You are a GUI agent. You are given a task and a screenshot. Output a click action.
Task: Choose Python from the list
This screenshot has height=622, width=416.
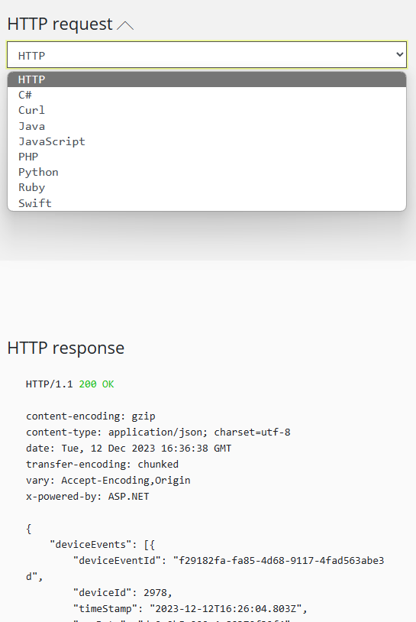[207, 172]
